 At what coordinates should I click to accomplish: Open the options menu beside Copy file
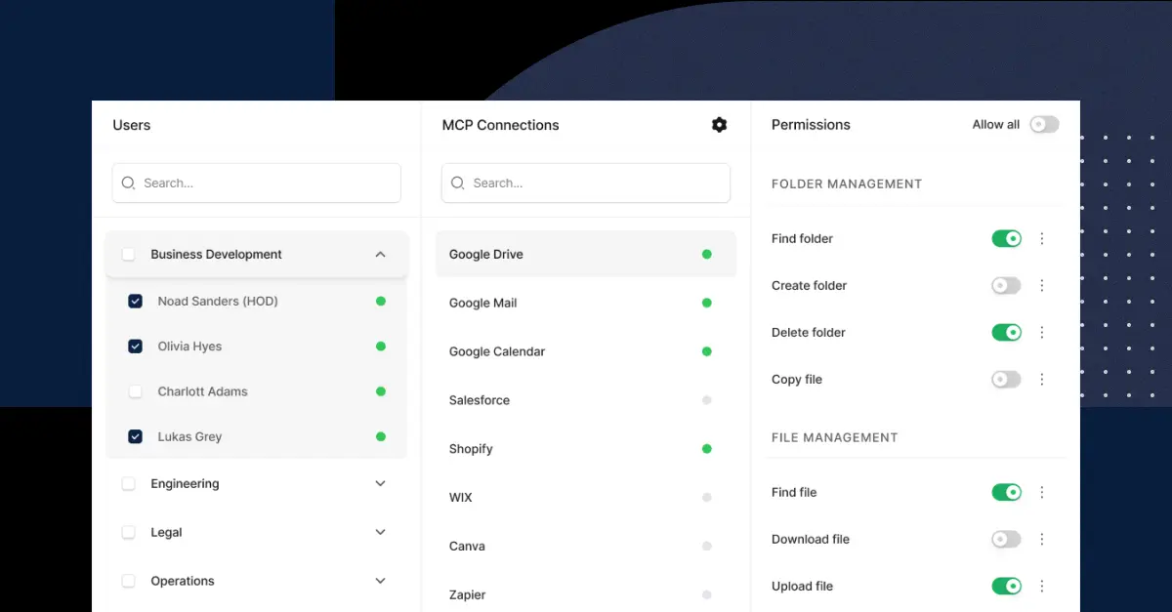click(1041, 379)
